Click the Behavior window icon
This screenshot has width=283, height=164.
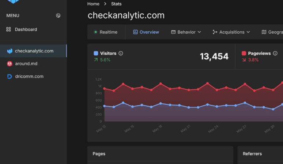click(x=173, y=32)
